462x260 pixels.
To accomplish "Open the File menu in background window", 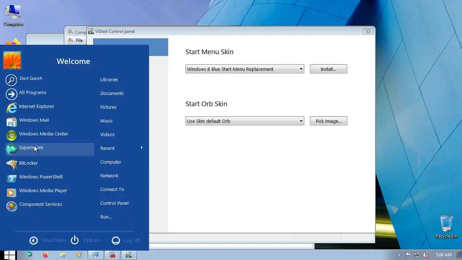I will click(x=79, y=40).
